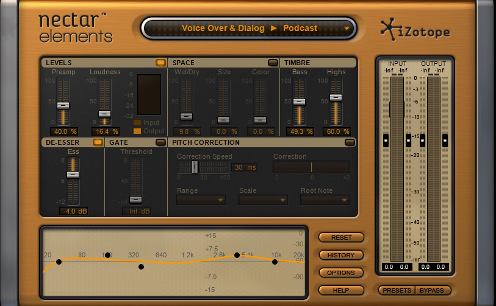Click the Highs value field 60.0 %
This screenshot has width=496, height=306.
[337, 131]
